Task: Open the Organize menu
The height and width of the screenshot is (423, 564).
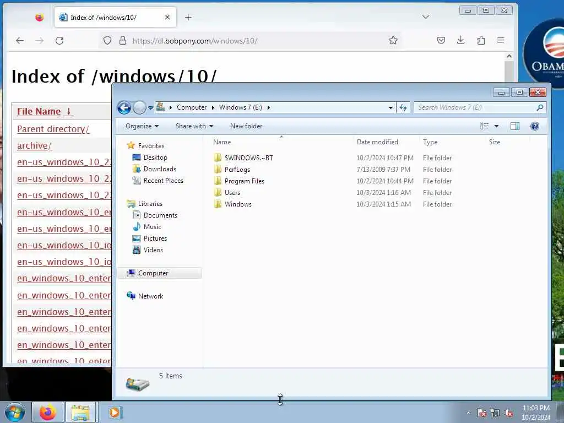Action: pyautogui.click(x=142, y=126)
